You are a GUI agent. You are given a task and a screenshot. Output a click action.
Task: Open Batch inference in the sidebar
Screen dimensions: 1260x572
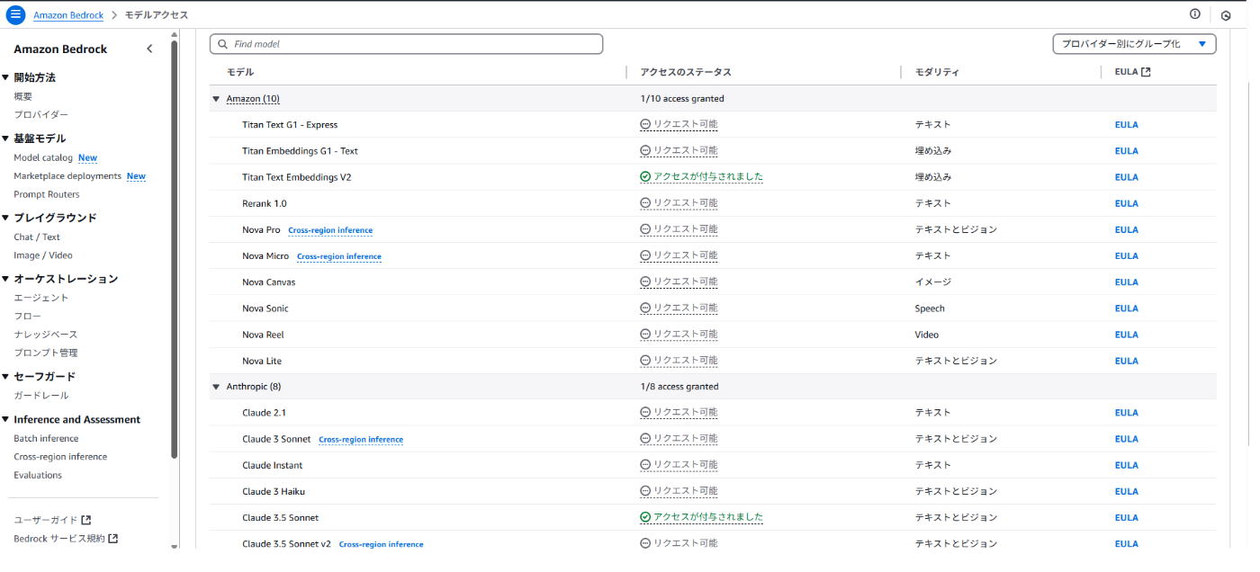coord(46,439)
